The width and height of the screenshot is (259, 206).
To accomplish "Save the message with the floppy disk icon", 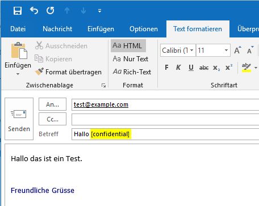I will click(18, 11).
